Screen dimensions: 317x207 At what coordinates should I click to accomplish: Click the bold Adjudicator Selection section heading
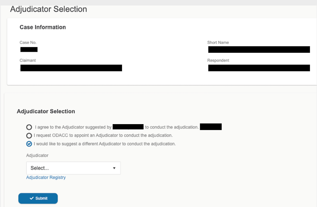(x=46, y=111)
